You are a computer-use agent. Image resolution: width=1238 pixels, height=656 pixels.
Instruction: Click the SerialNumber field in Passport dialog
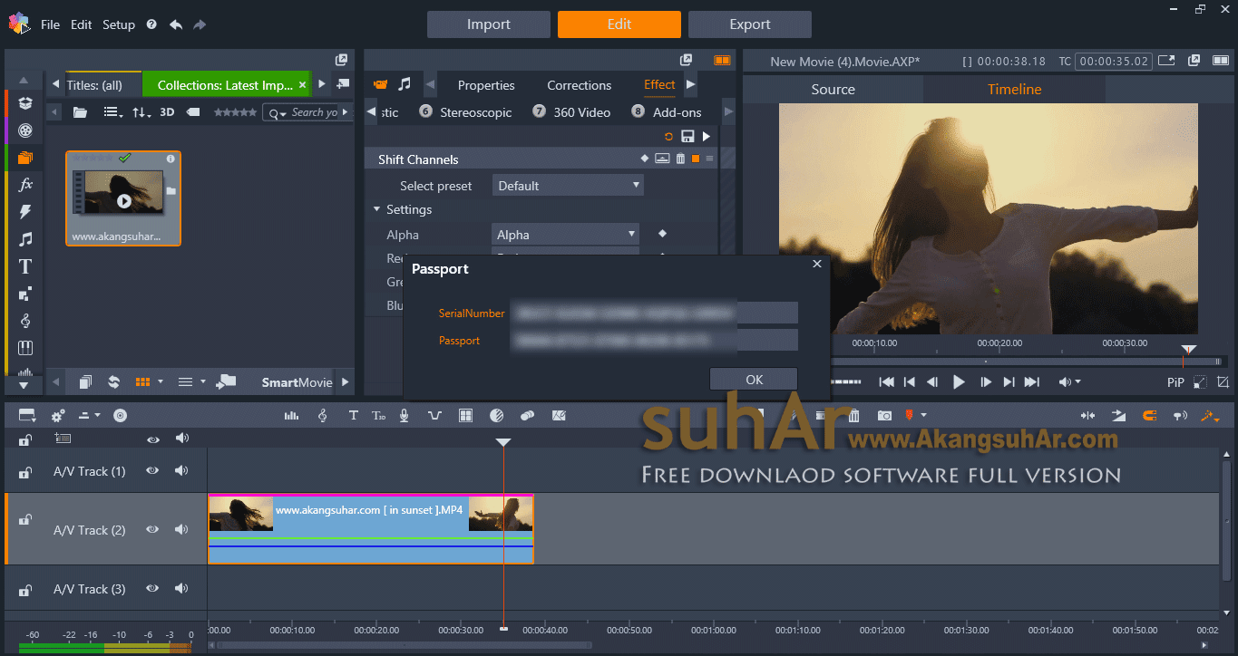[653, 313]
